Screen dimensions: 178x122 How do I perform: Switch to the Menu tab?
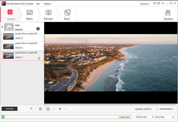click(x=29, y=15)
